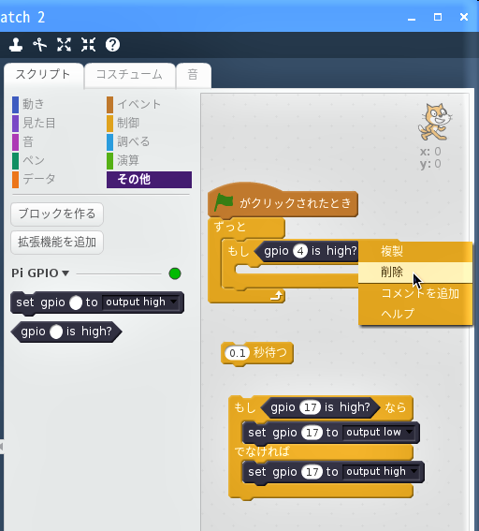Image resolution: width=479 pixels, height=531 pixels.
Task: Click the green flag hat block
Action: click(x=283, y=202)
